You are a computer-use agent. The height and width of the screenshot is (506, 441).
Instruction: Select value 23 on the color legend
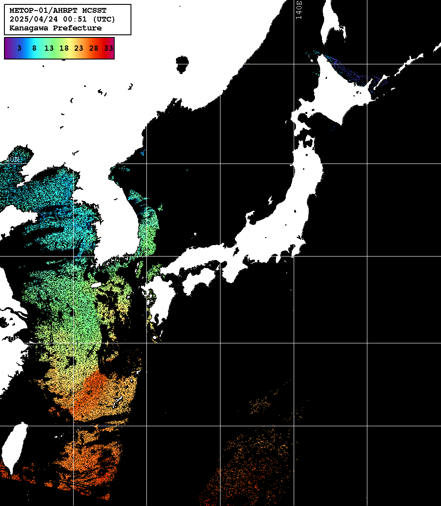point(79,48)
